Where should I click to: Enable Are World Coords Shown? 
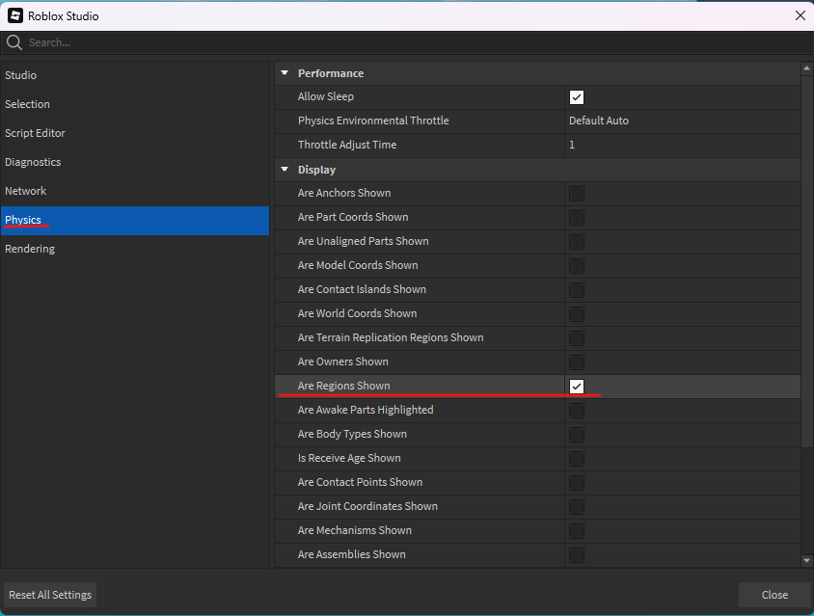tap(576, 314)
